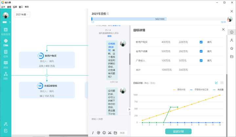Click the @mention link in first chat bubble
236x137 pixels.
click(x=111, y=47)
